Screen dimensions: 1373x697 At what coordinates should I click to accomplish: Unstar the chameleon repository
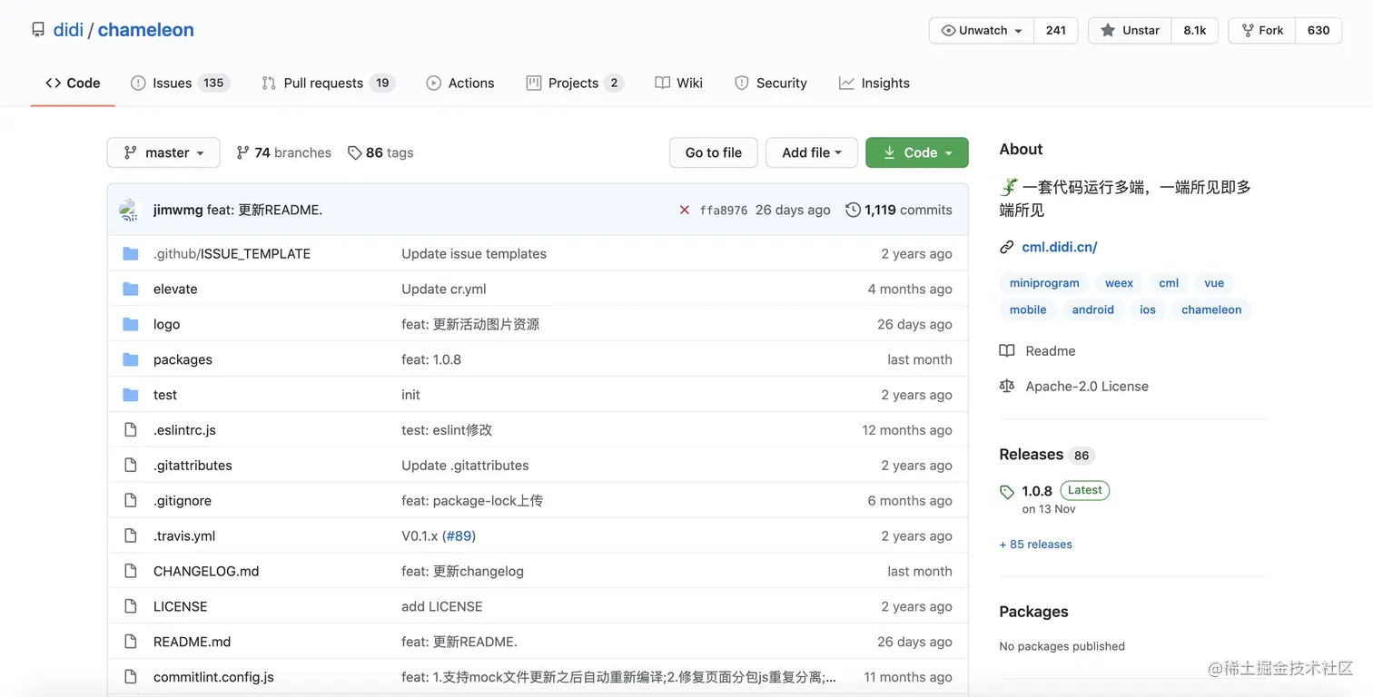click(x=1130, y=30)
